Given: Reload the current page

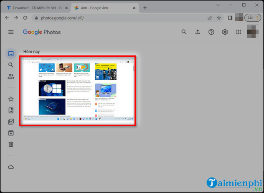Looking at the screenshot, I should pyautogui.click(x=25, y=18).
